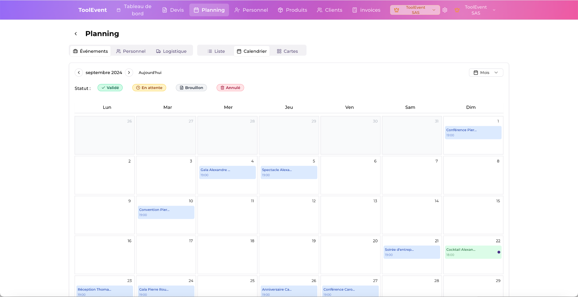578x297 pixels.
Task: Click the crown icon beside the ToolEvent SAS account
Action: (457, 10)
